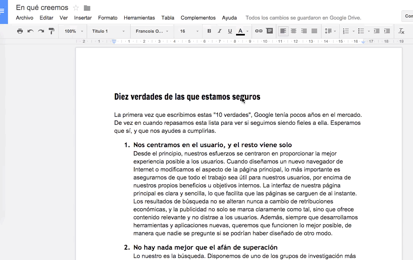Click paragraph starting 'La primera vez que escribimos'

[238, 123]
